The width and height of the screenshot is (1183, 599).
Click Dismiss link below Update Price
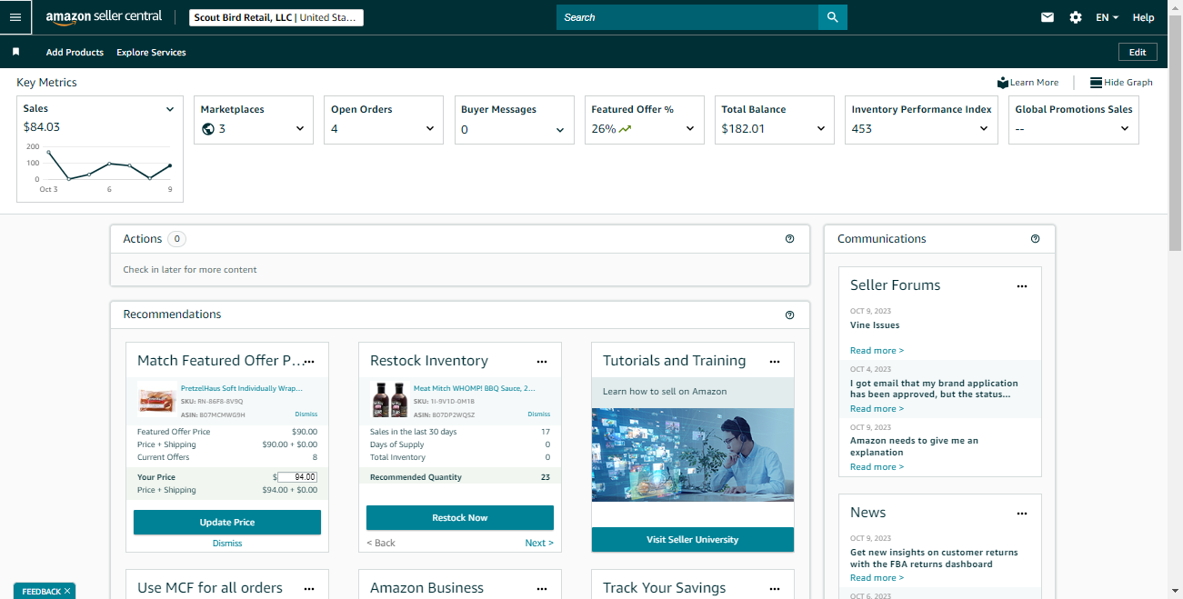click(x=227, y=544)
